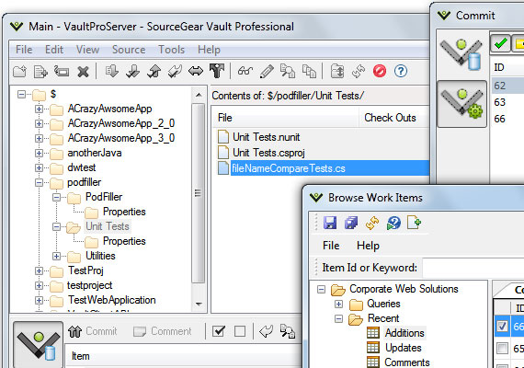Click the Add Files toolbar icon
Image resolution: width=524 pixels, height=368 pixels.
click(40, 71)
